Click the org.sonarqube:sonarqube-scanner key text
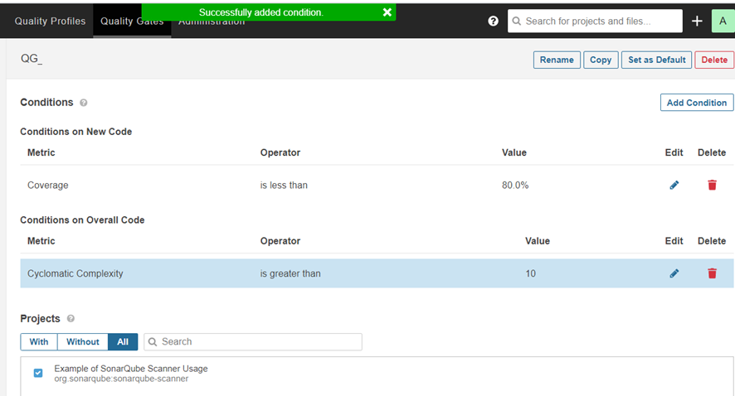The height and width of the screenshot is (396, 735). [121, 379]
